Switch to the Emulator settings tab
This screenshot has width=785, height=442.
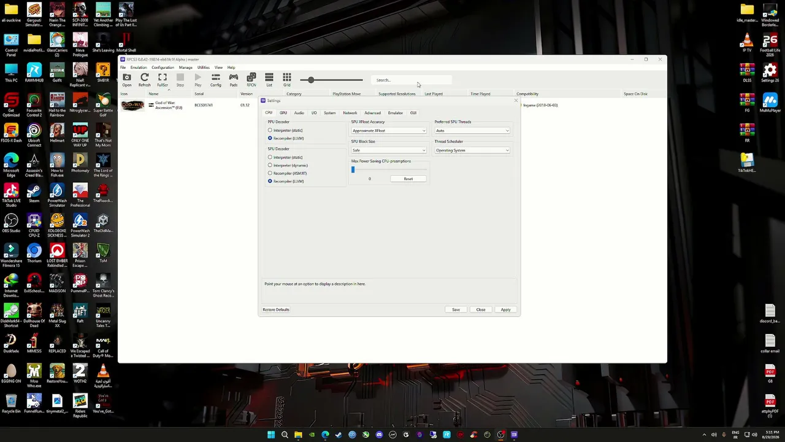396,113
